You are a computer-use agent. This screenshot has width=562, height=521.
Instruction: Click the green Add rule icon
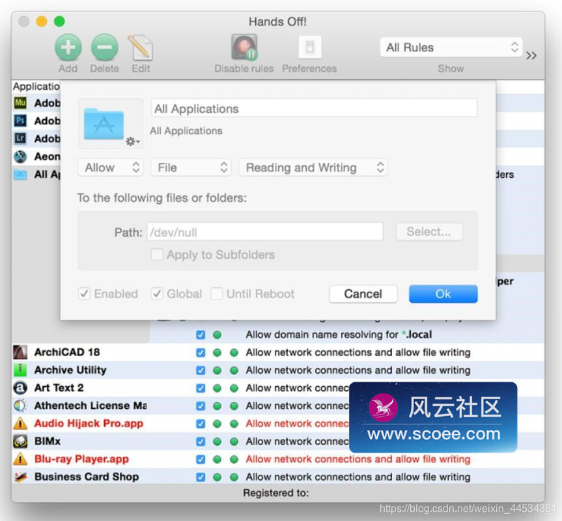click(68, 48)
